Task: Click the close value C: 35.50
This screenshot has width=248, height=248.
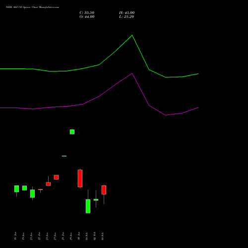Action: 87,13
